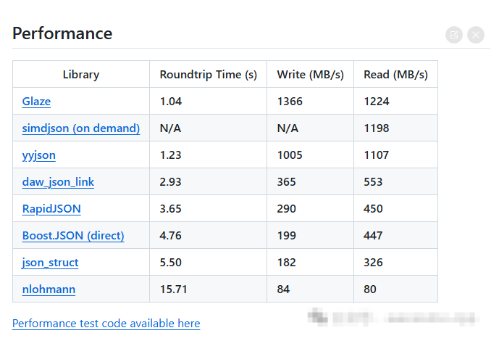499x341 pixels.
Task: Select the Library column header
Action: point(81,74)
